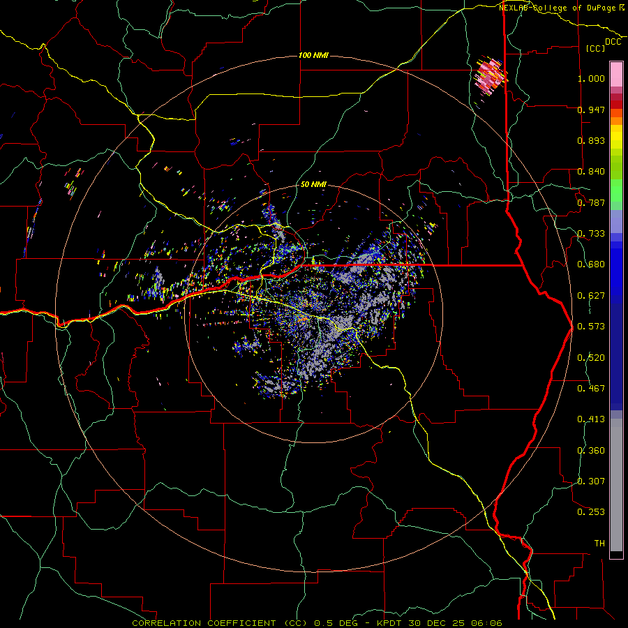
Task: Click the 0.680 scale value
Action: (x=591, y=264)
